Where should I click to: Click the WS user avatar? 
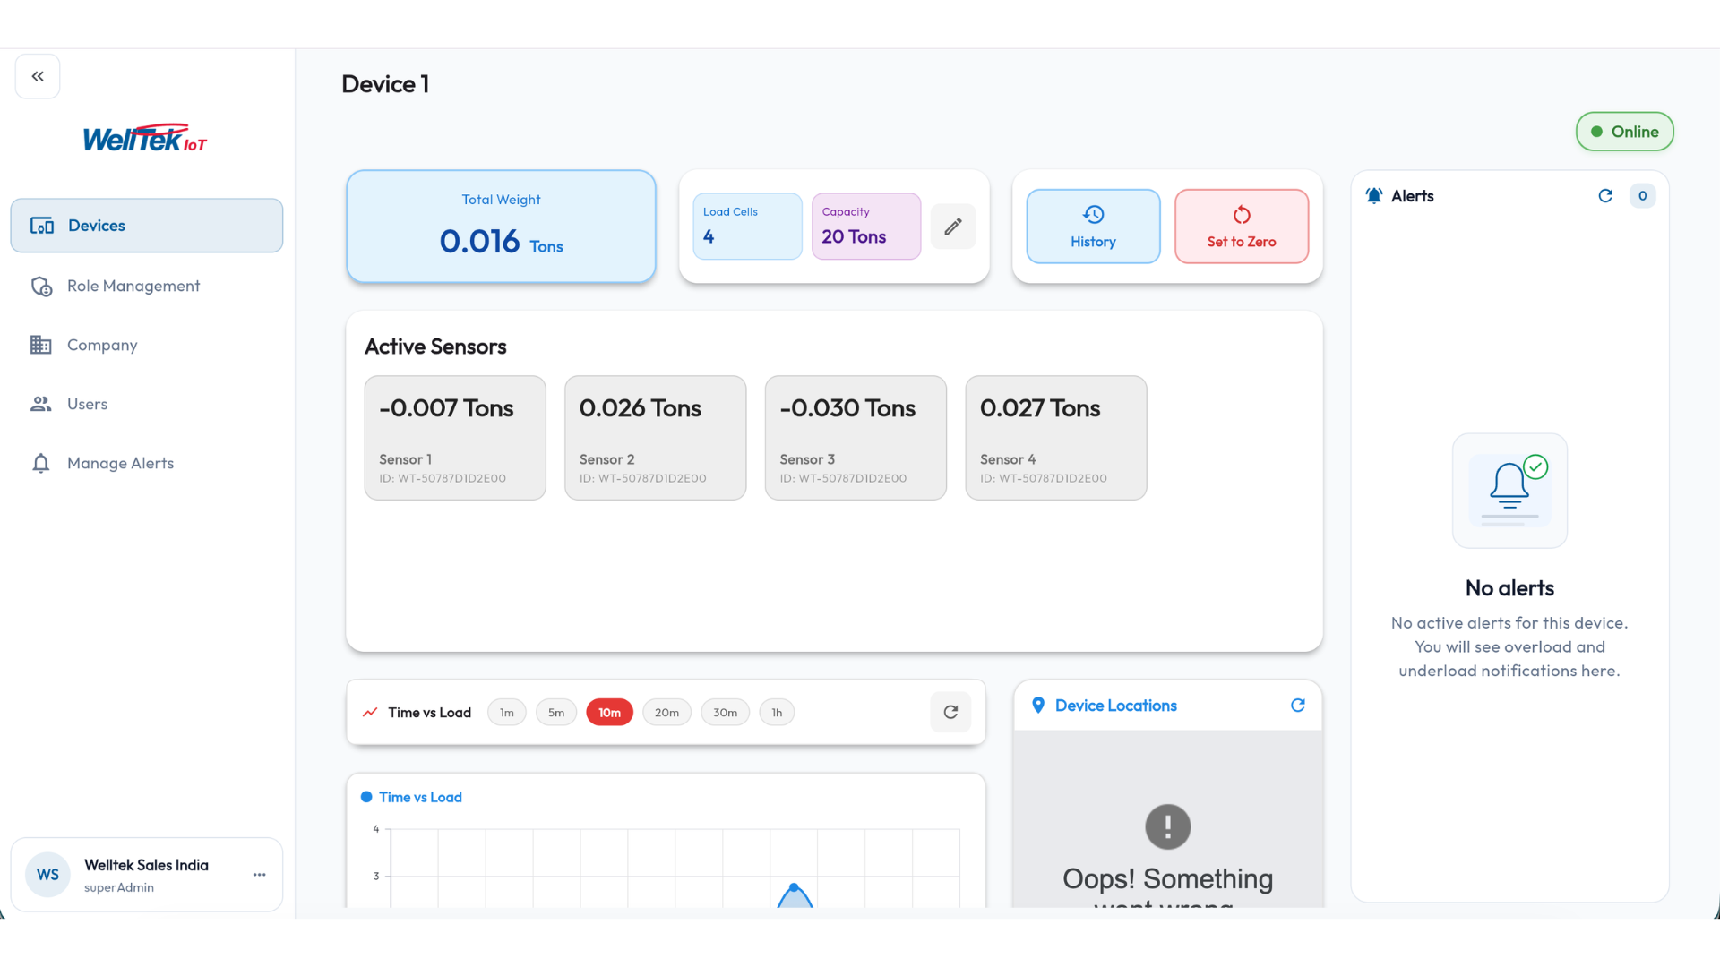pyautogui.click(x=47, y=875)
